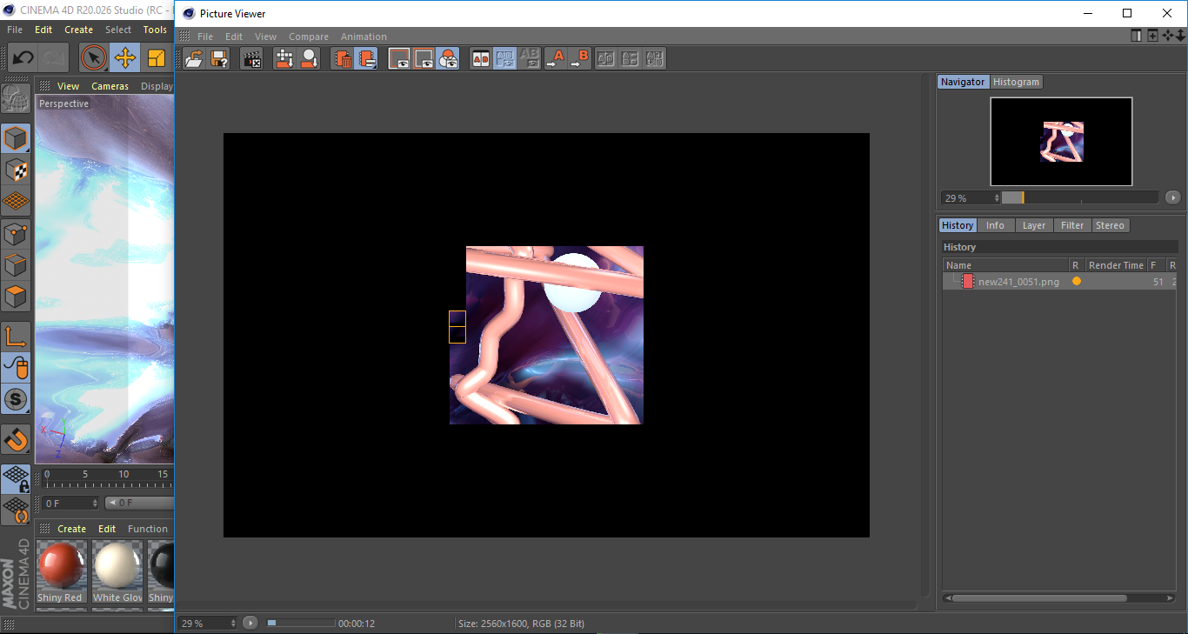The height and width of the screenshot is (634, 1188).
Task: Set image as A
Action: (555, 59)
